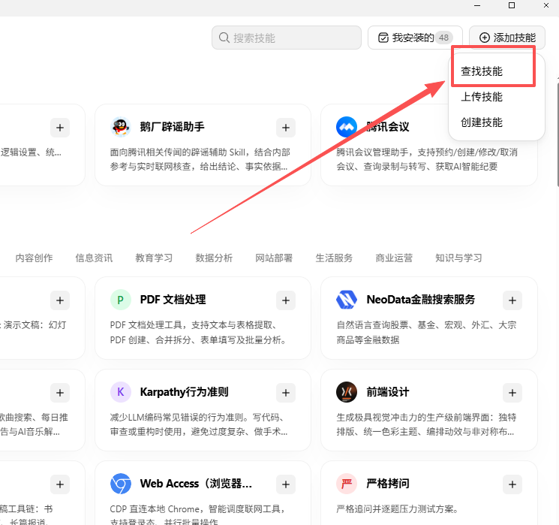Click the NeoData金融搜索服务 logo icon
The width and height of the screenshot is (559, 525).
[347, 300]
